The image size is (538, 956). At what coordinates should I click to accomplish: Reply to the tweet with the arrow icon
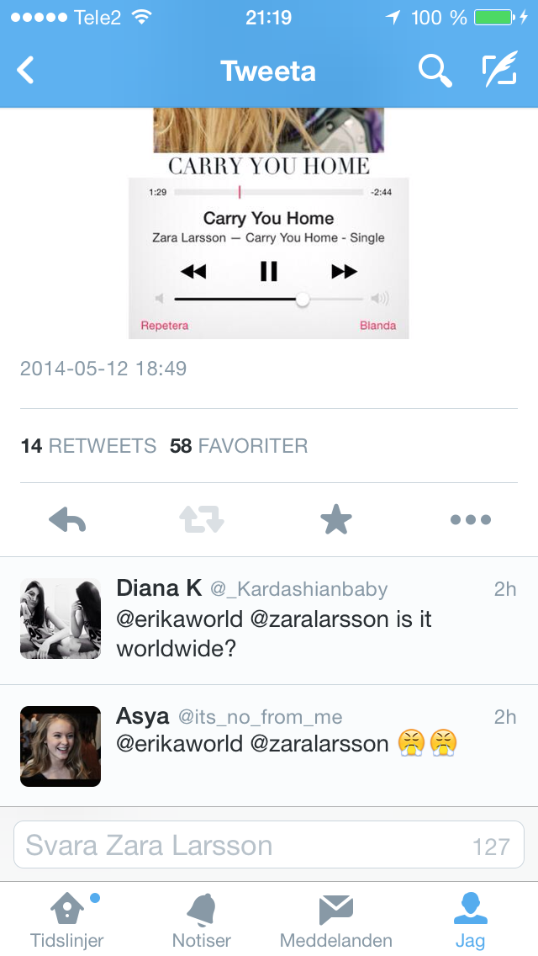click(x=67, y=520)
